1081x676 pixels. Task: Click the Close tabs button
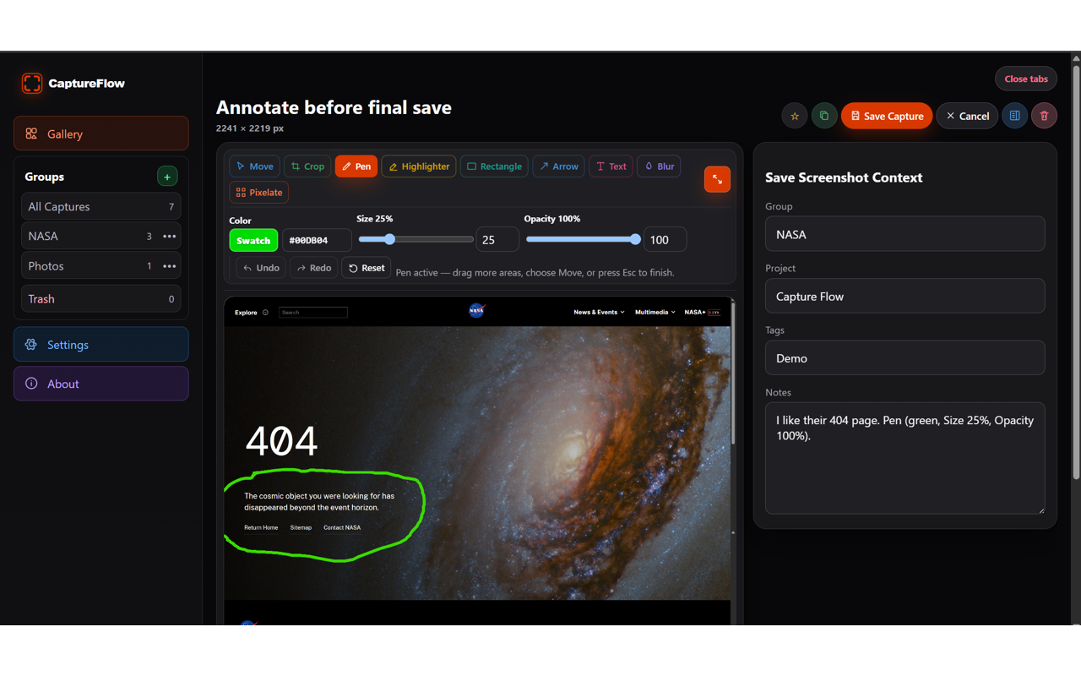pos(1026,79)
